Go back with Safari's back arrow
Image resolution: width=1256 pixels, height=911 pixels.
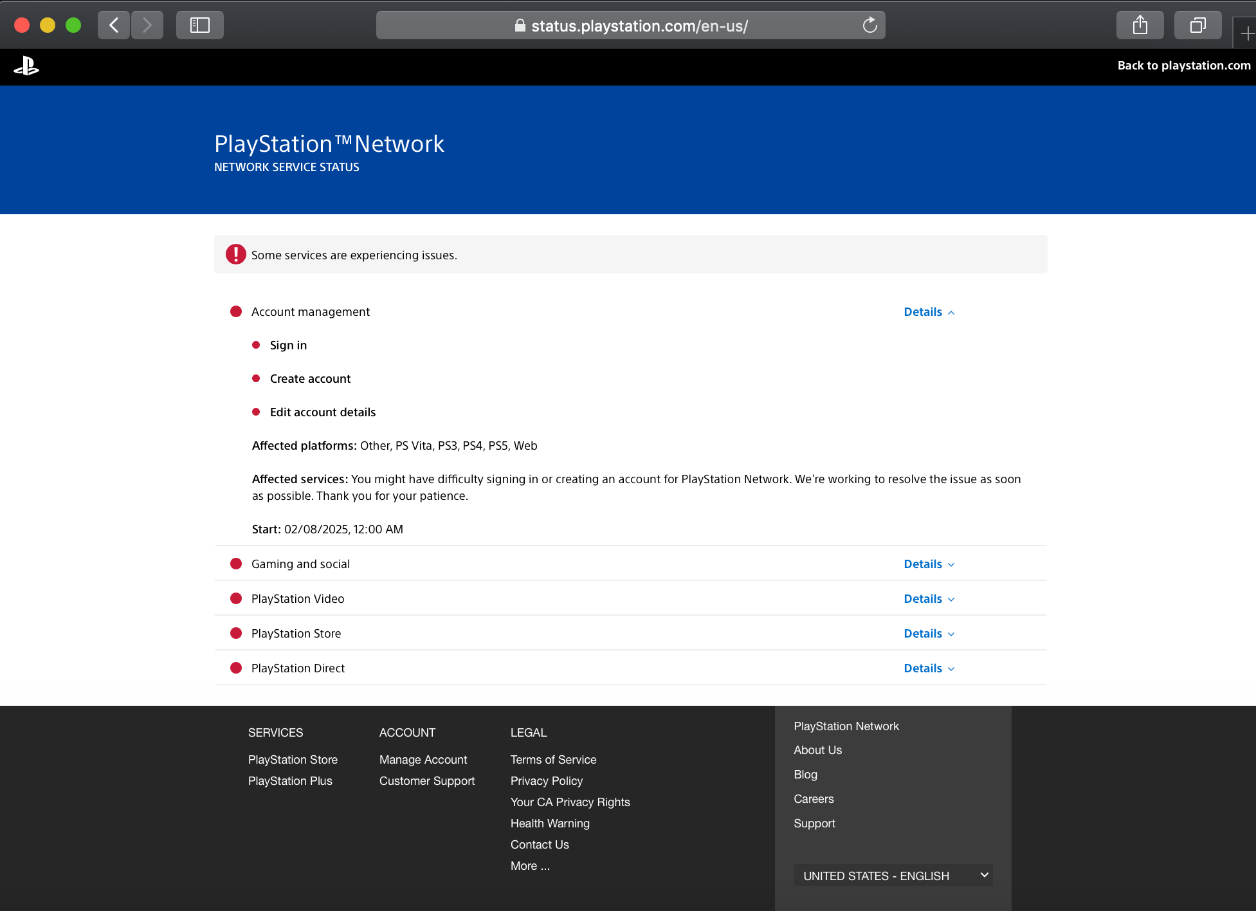point(114,25)
